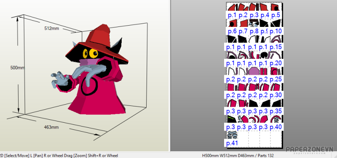Select the p.5 page thumbnail
This screenshot has height=158, width=337.
276,11
